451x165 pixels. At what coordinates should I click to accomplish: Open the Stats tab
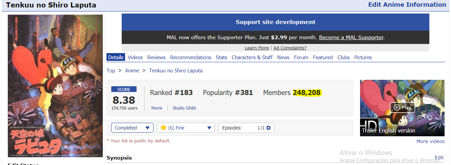click(221, 57)
